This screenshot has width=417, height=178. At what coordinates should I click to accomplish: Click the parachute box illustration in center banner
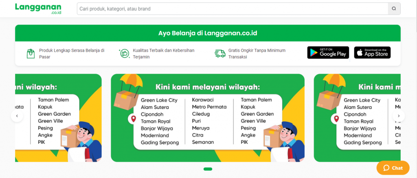127,92
